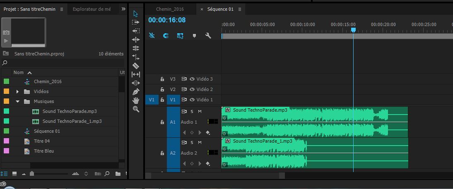Viewport: 453px width, 189px height.
Task: Go to next keyframe on Audio 1
Action: click(x=200, y=132)
